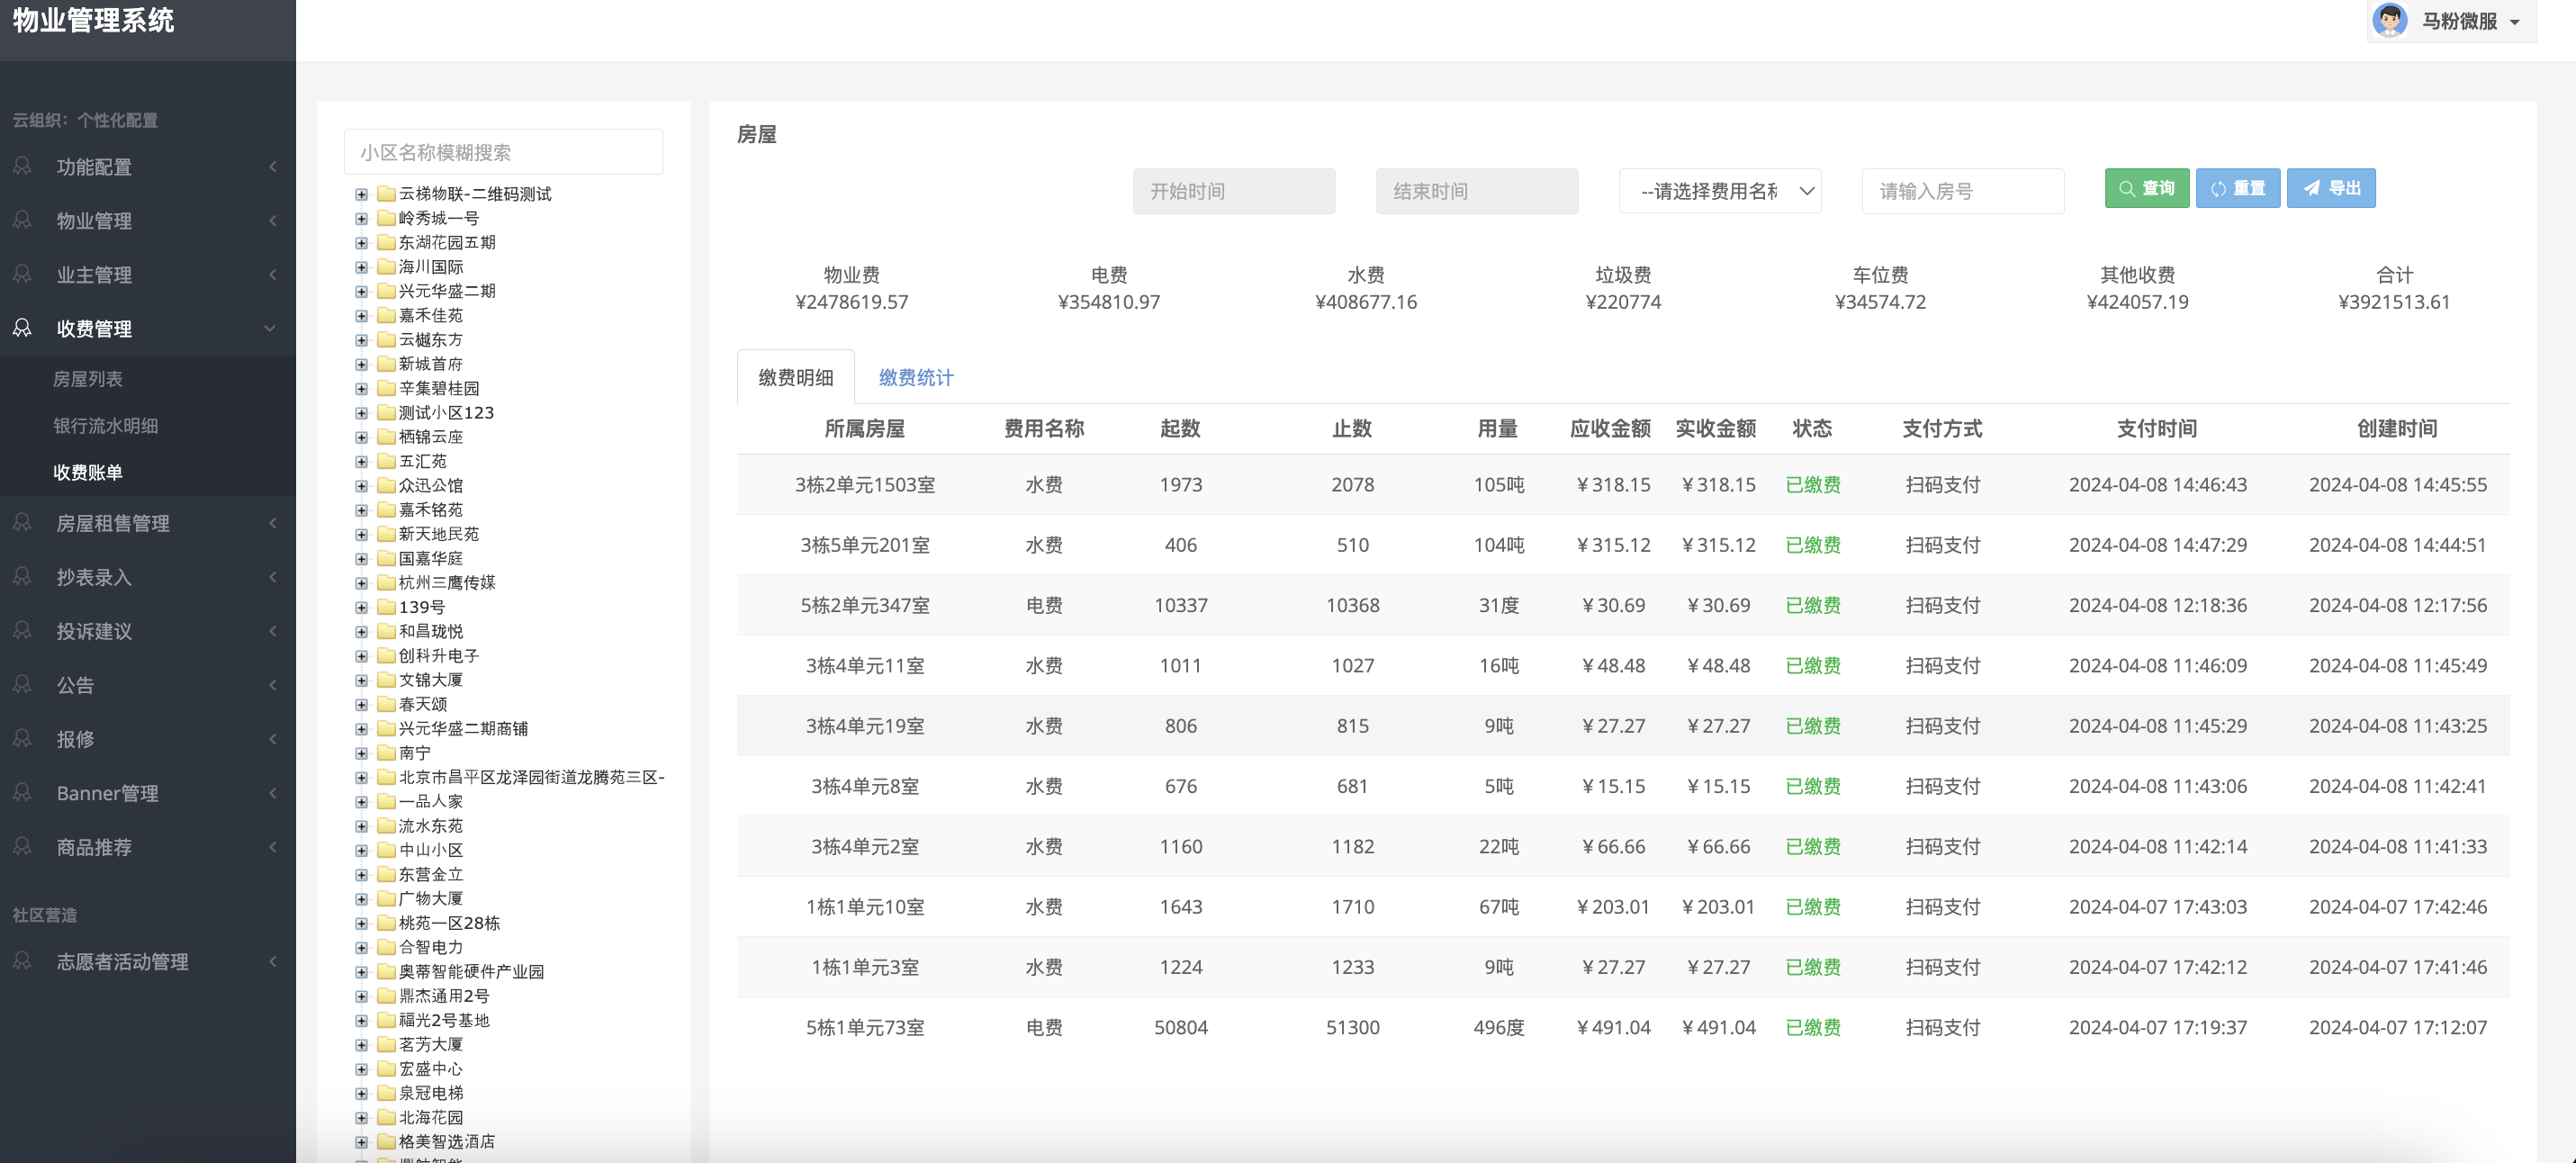This screenshot has width=2576, height=1163.
Task: Click the 业主管理 sidebar icon
Action: tap(22, 274)
